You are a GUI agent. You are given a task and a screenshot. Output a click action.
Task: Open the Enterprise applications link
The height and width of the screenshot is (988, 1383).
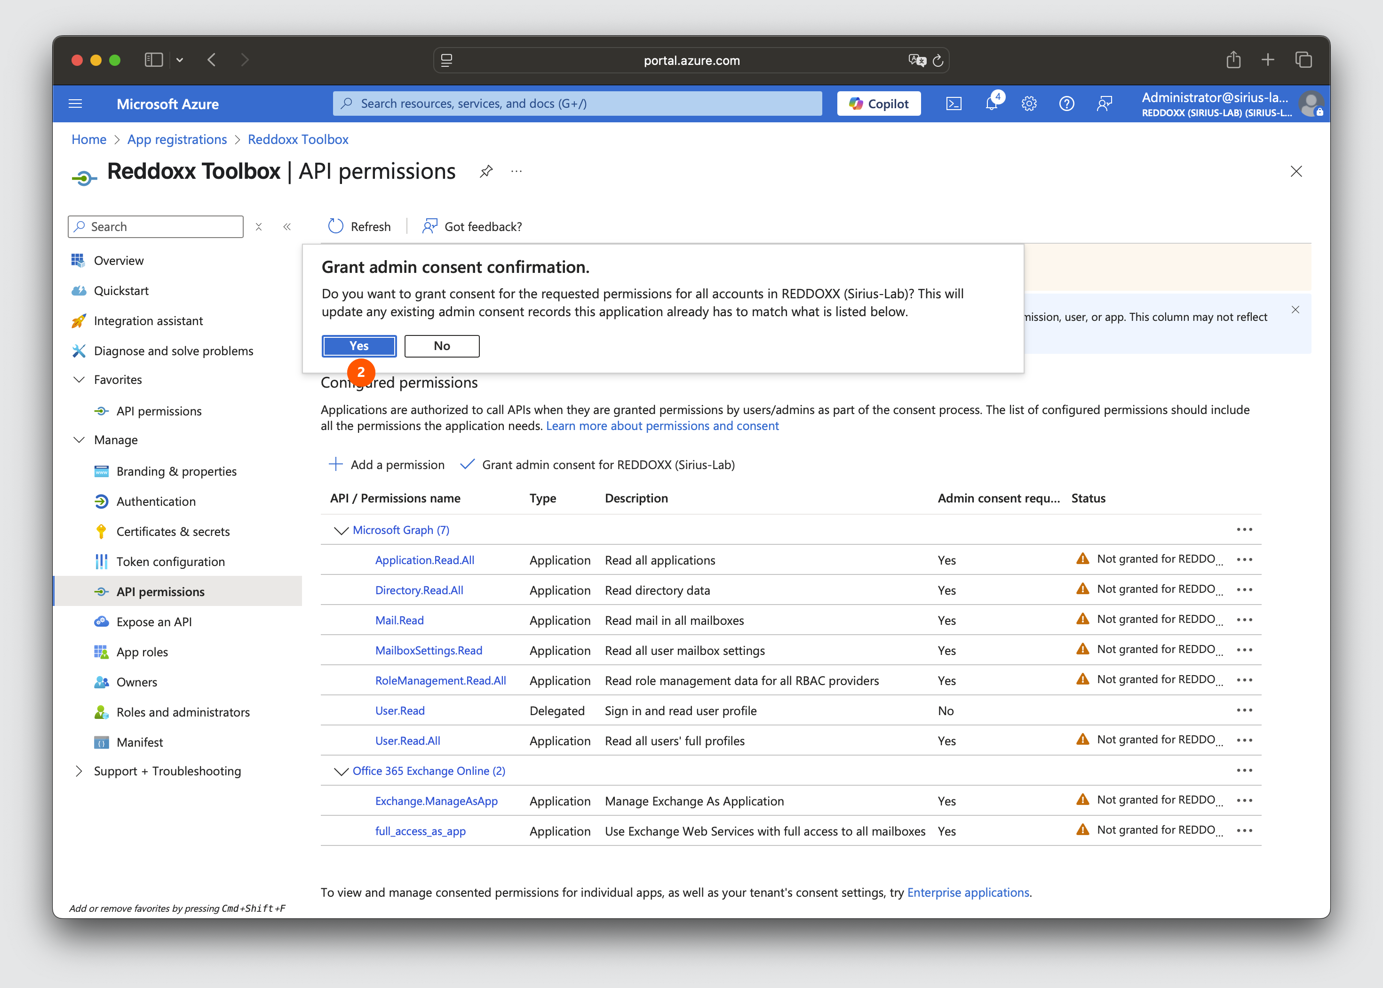968,892
